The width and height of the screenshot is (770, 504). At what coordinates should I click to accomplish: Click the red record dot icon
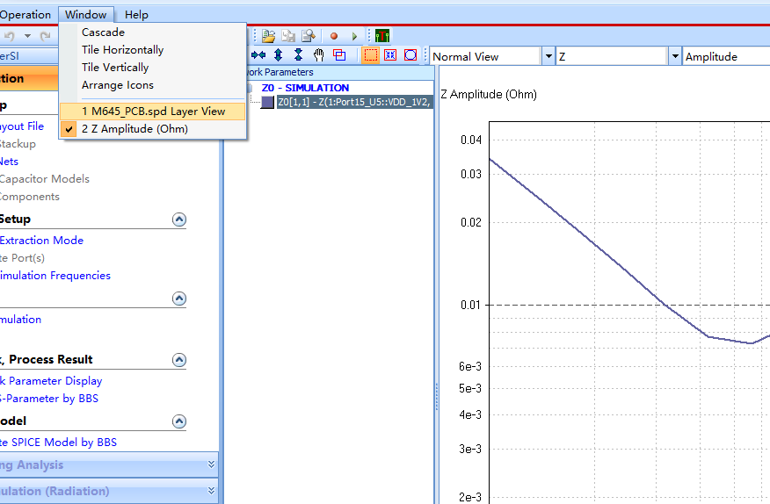[x=334, y=36]
